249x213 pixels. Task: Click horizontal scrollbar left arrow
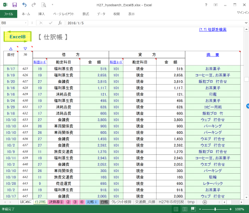coord(224,202)
